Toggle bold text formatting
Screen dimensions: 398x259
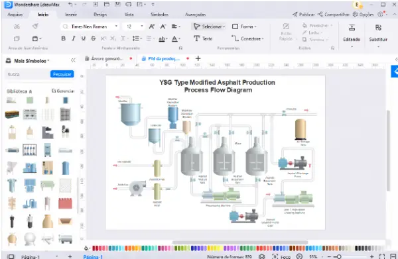[63, 38]
